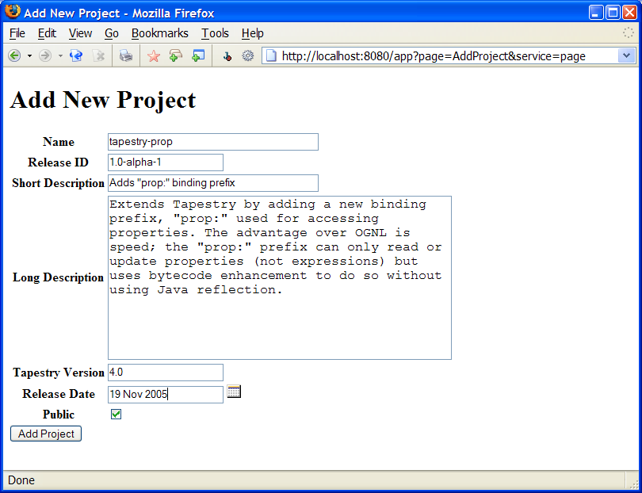Click the red star bookmark icon

pyautogui.click(x=154, y=55)
